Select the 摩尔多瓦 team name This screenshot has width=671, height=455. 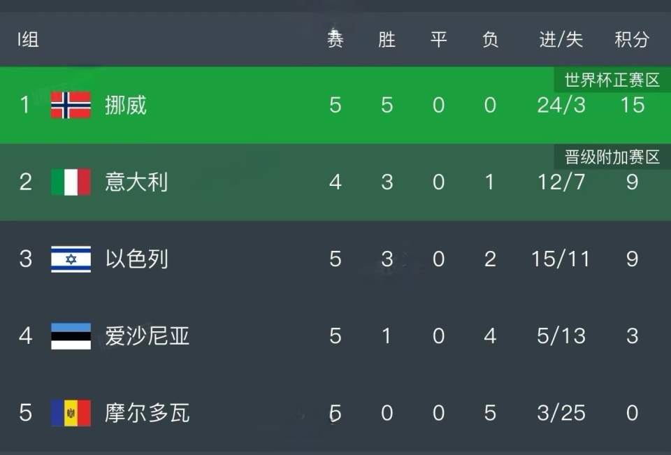[147, 413]
